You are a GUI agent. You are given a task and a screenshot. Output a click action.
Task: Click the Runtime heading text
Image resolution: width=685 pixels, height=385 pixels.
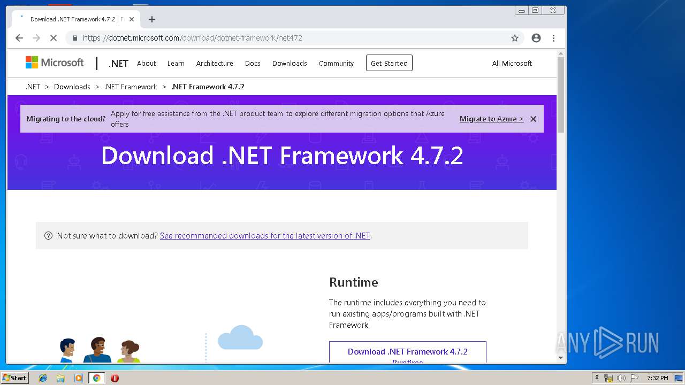coord(354,282)
